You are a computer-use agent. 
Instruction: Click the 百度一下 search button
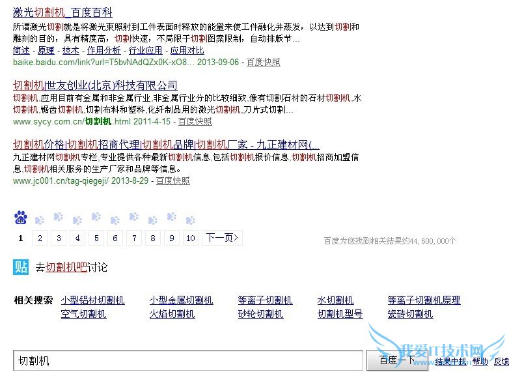tap(397, 360)
